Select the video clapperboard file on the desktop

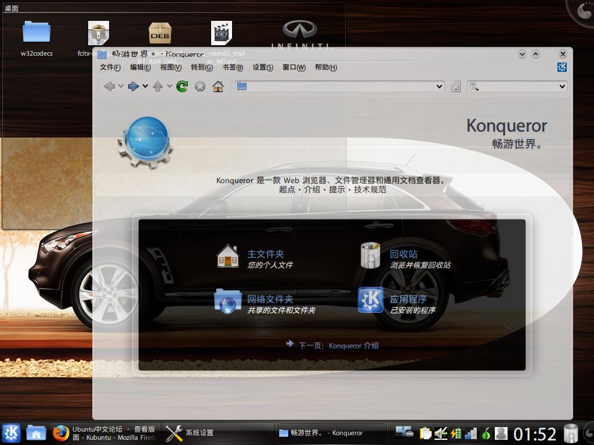click(x=221, y=32)
